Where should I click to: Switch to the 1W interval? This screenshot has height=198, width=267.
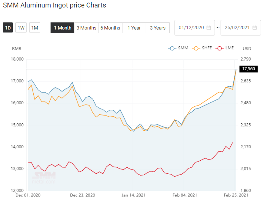pos(21,28)
